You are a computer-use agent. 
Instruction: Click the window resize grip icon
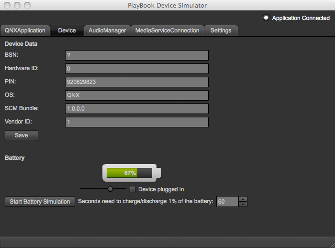tap(332, 245)
